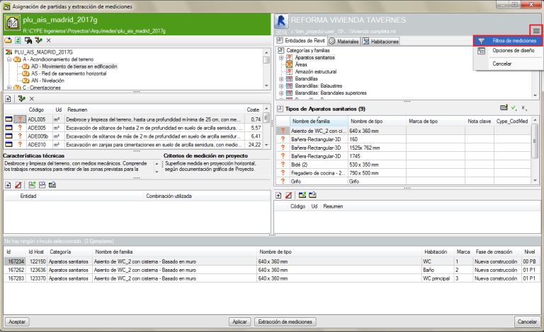
Task: Expand the Barandillas: Balaustres node
Action: pos(281,85)
